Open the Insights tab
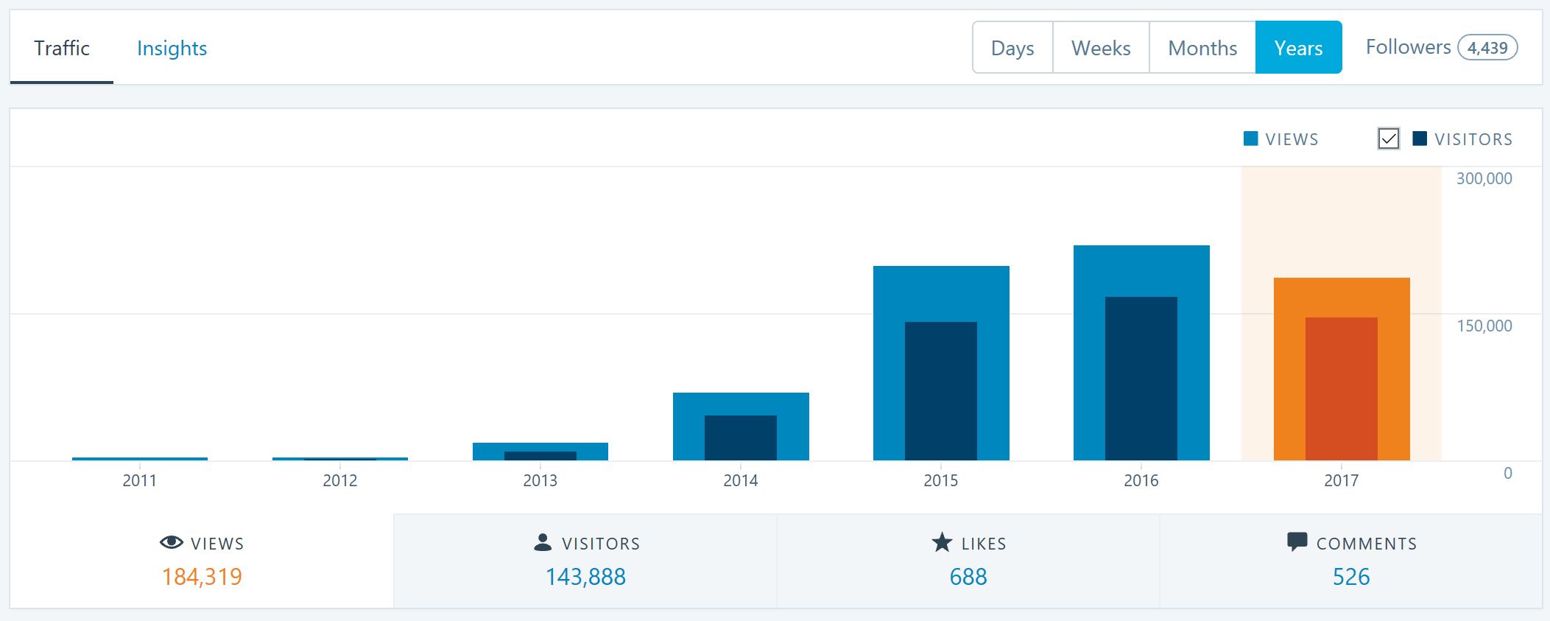 172,48
